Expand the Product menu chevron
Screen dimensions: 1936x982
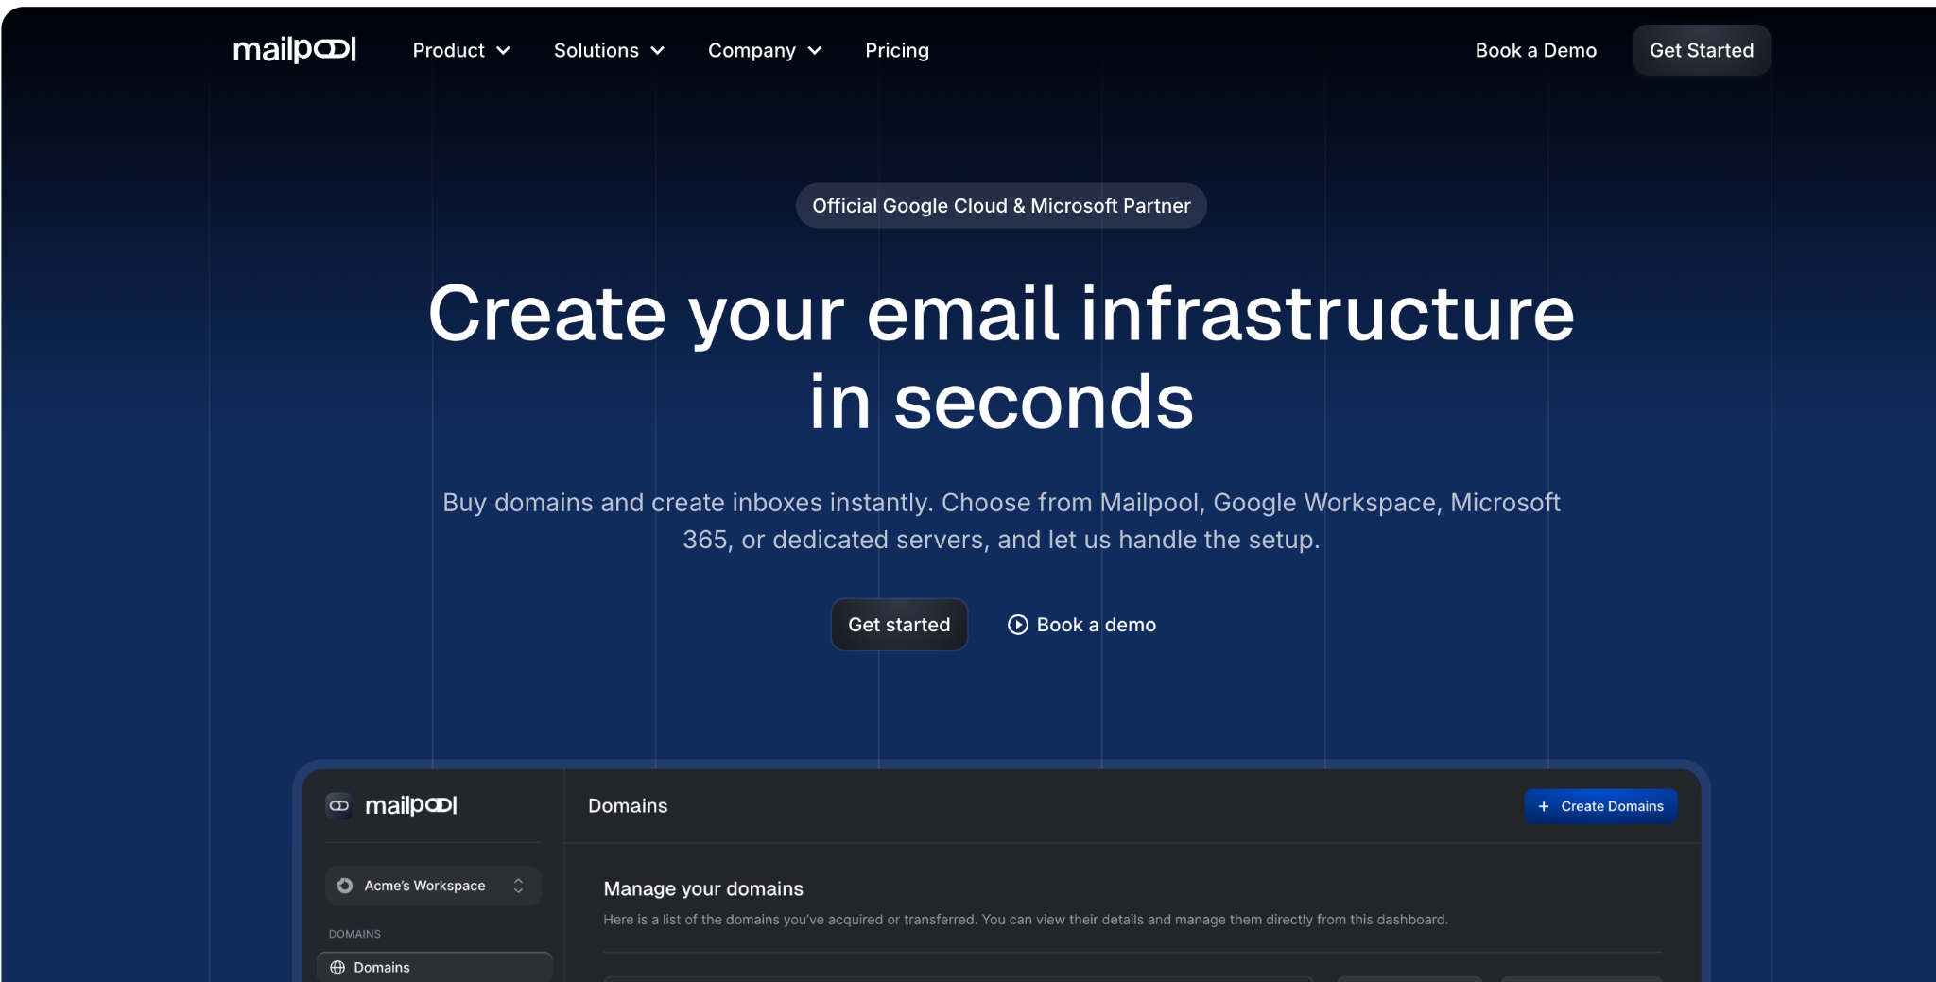point(504,51)
